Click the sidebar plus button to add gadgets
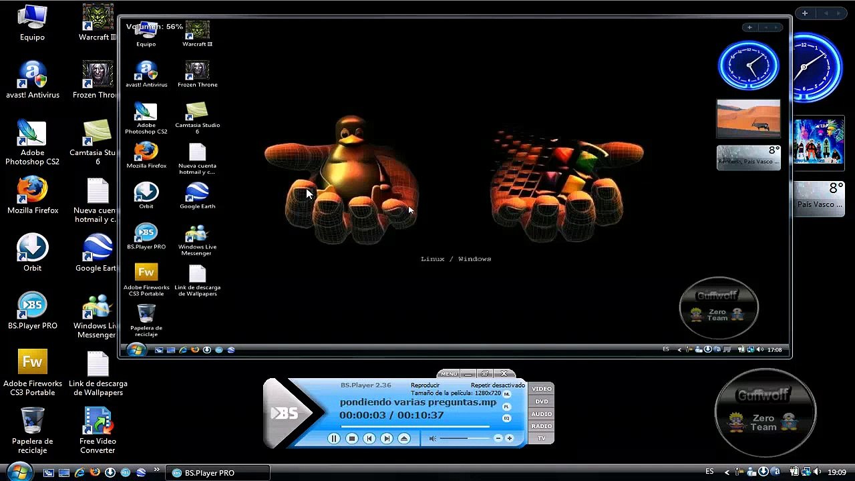Image resolution: width=855 pixels, height=481 pixels. tap(805, 13)
